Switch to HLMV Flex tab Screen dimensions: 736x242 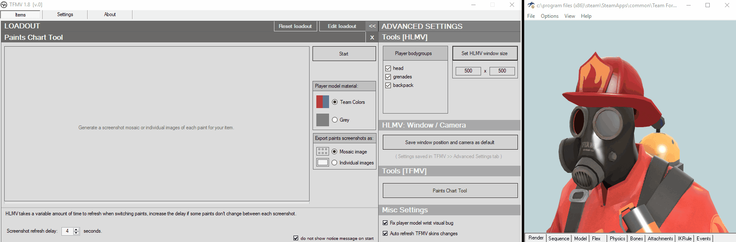[x=596, y=239]
